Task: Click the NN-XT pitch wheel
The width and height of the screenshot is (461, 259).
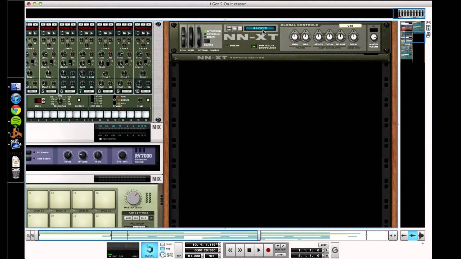Action: tap(183, 37)
